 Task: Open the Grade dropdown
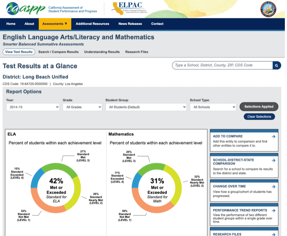pyautogui.click(x=82, y=107)
